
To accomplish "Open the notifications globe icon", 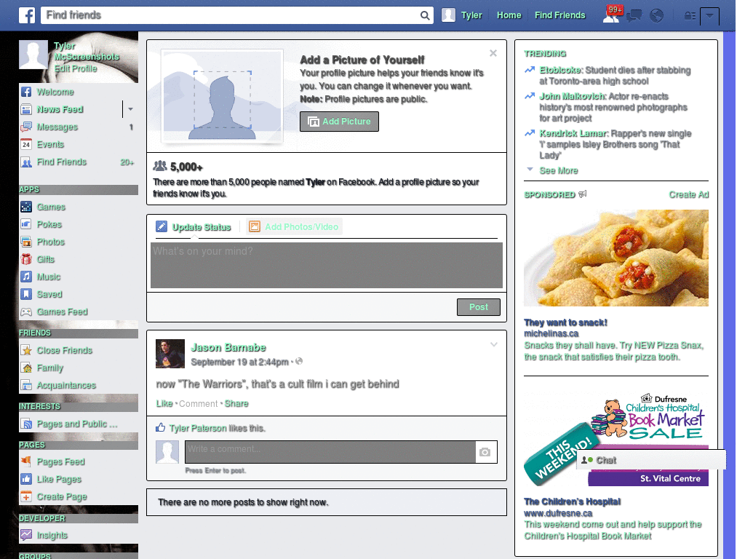I will (x=657, y=16).
